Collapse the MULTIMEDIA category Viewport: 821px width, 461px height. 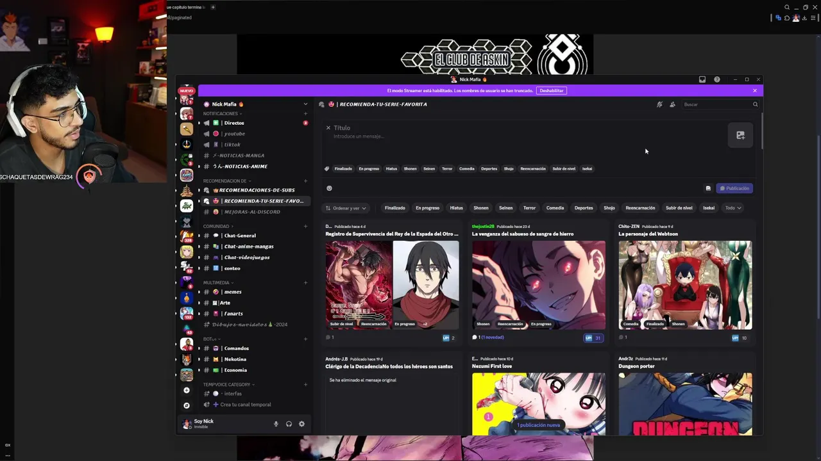coord(218,282)
